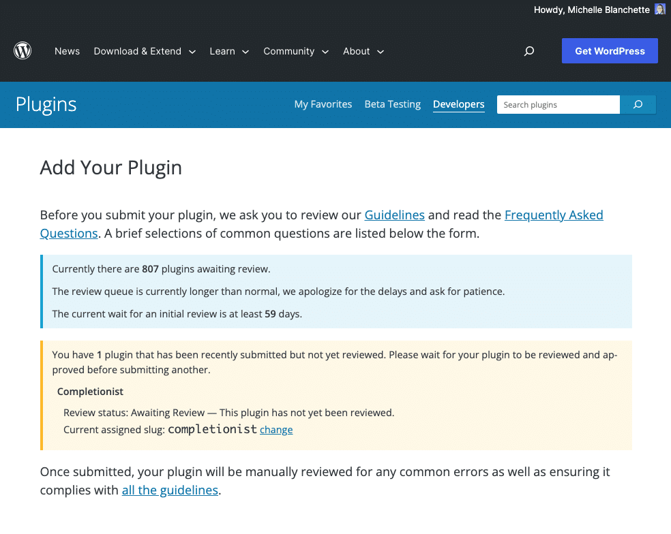Image resolution: width=671 pixels, height=534 pixels.
Task: Open the Guidelines link
Action: [x=395, y=215]
